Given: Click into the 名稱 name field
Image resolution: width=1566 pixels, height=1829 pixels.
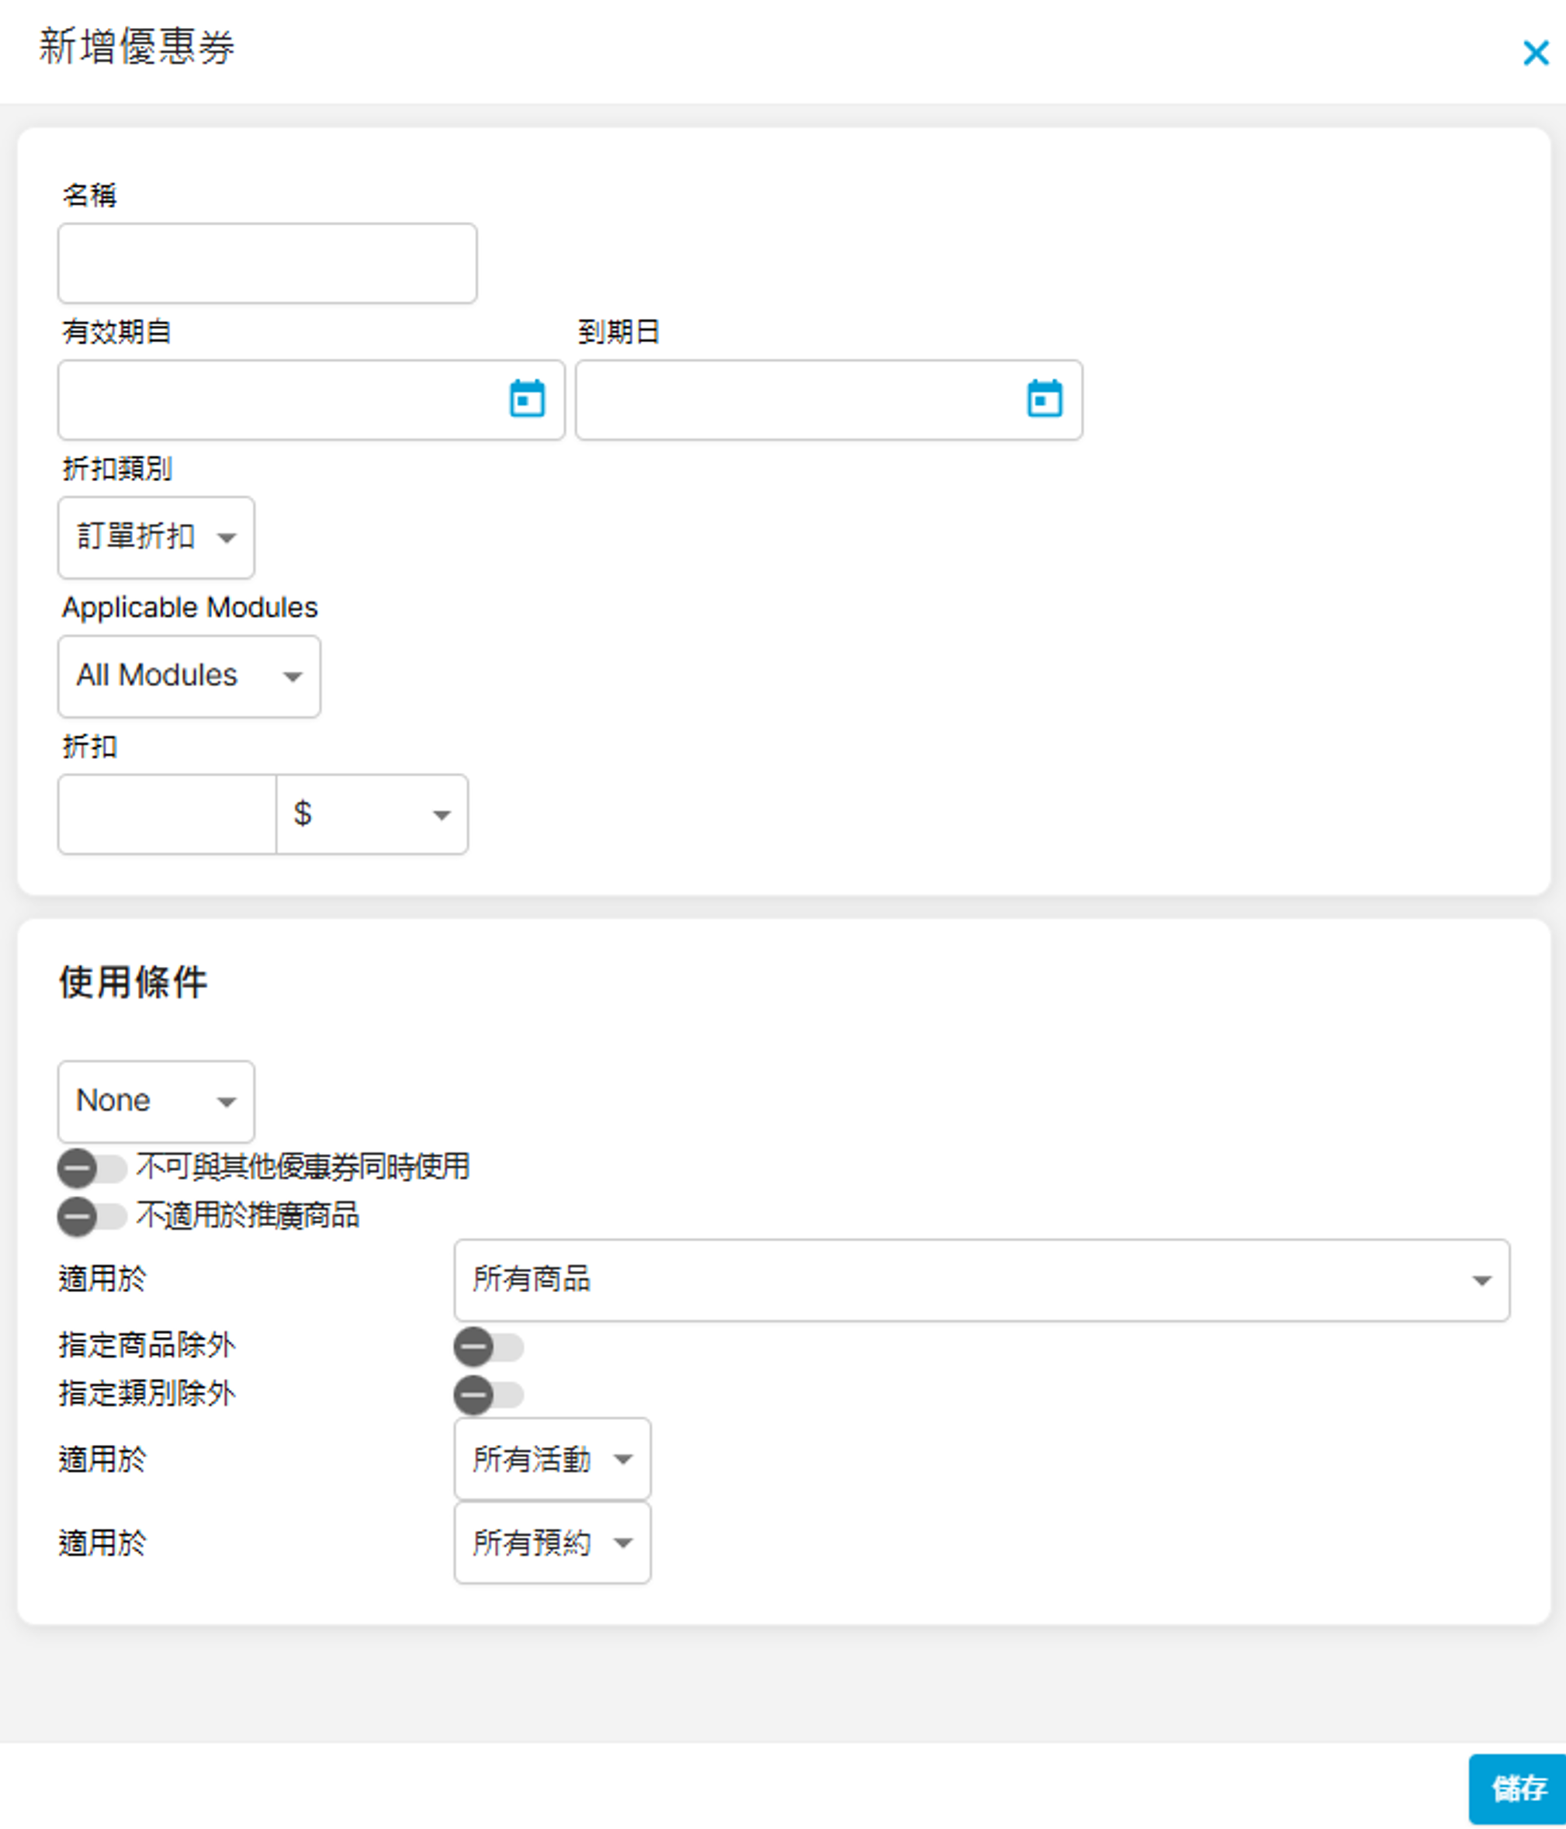Looking at the screenshot, I should 267,263.
